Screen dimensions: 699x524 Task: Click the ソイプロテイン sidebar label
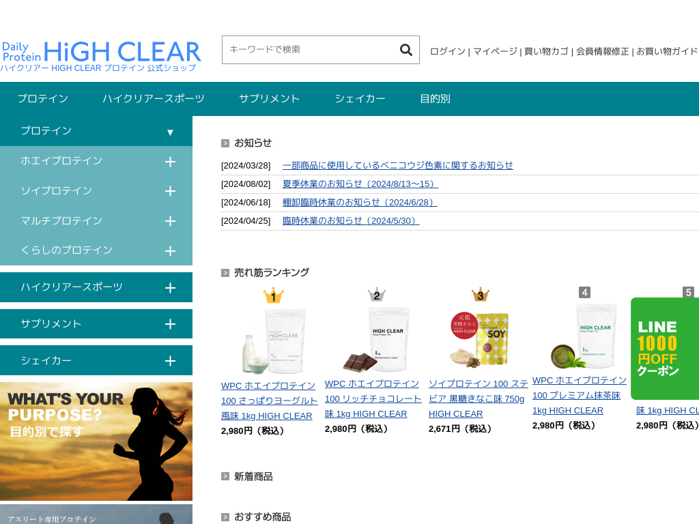point(56,191)
